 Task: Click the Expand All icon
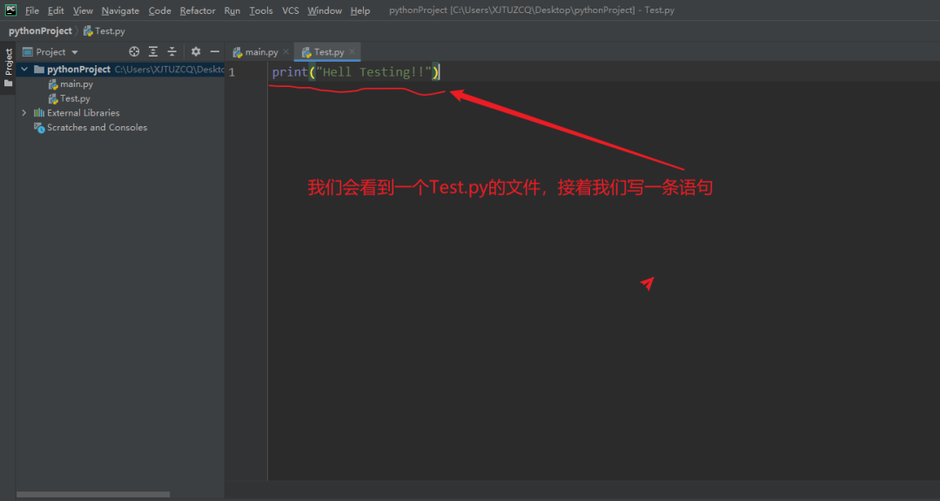[153, 51]
